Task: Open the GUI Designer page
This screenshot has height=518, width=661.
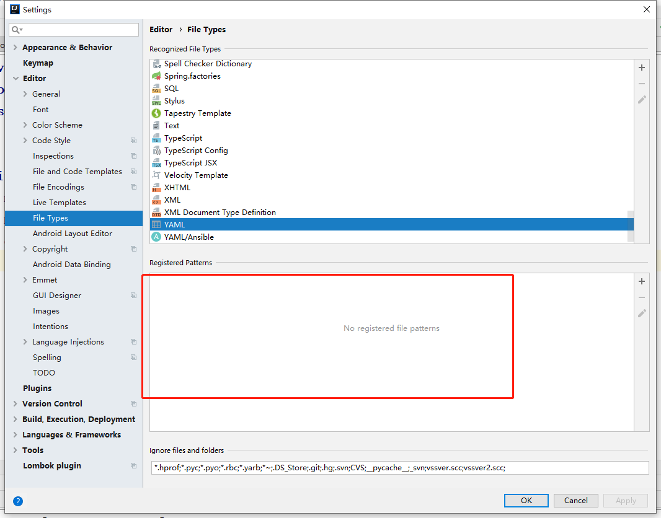Action: (57, 296)
